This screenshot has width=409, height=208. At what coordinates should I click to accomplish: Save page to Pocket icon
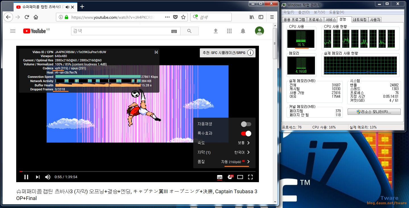(x=175, y=17)
